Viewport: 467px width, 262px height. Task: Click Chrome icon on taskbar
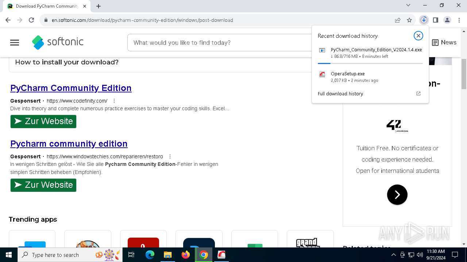click(204, 255)
